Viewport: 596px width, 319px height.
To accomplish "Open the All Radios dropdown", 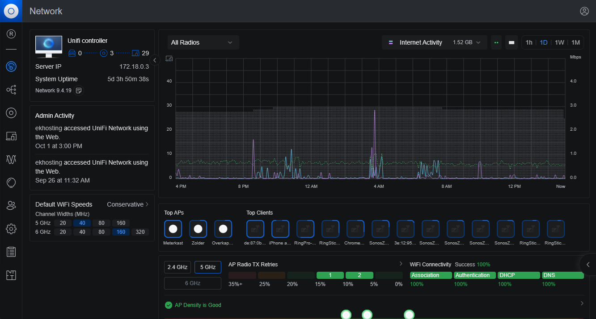I will [203, 42].
